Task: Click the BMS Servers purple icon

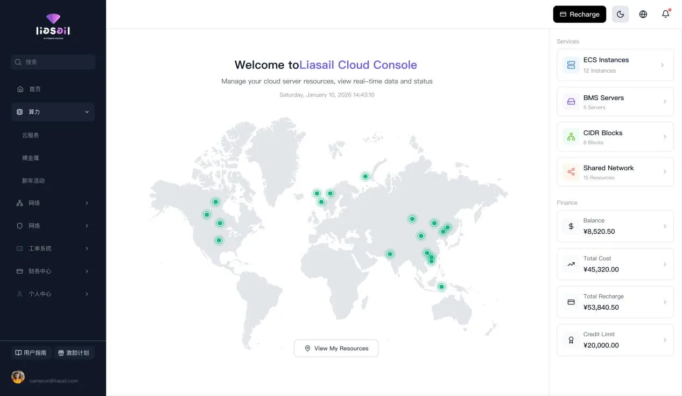Action: (571, 102)
